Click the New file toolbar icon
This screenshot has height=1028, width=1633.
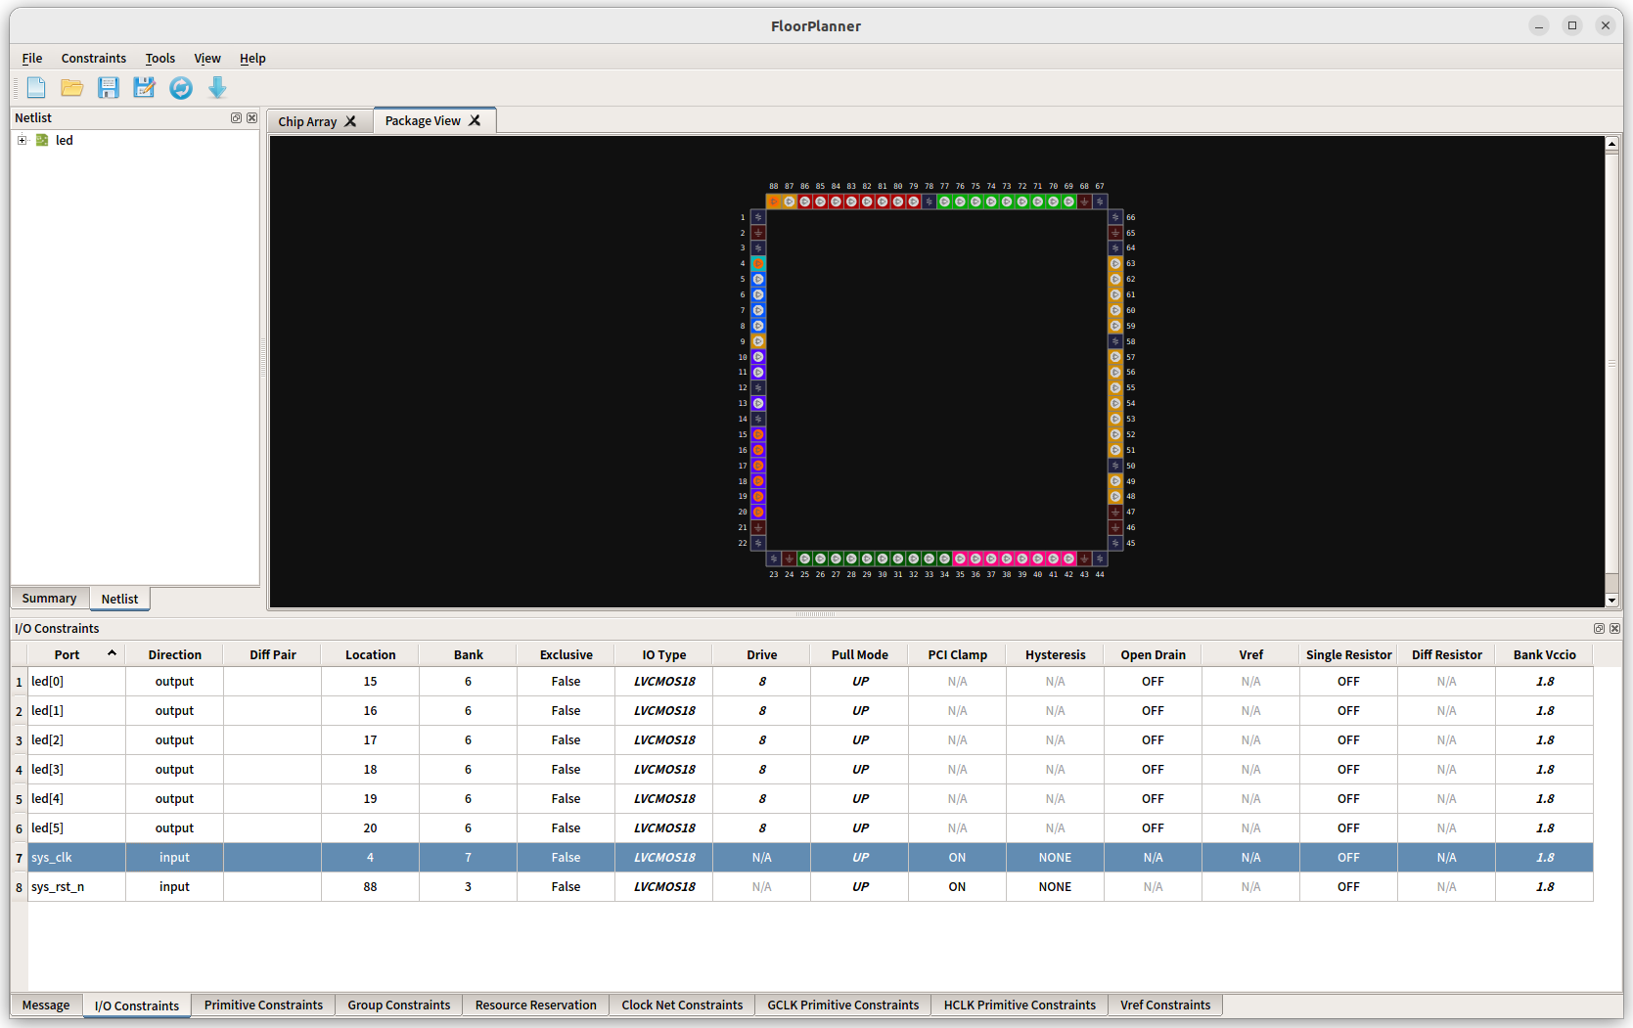(x=36, y=88)
